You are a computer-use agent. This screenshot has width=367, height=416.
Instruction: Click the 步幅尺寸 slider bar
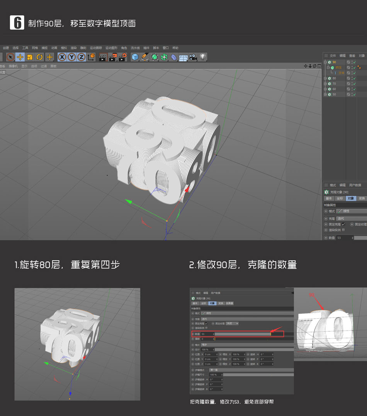[x=258, y=375]
